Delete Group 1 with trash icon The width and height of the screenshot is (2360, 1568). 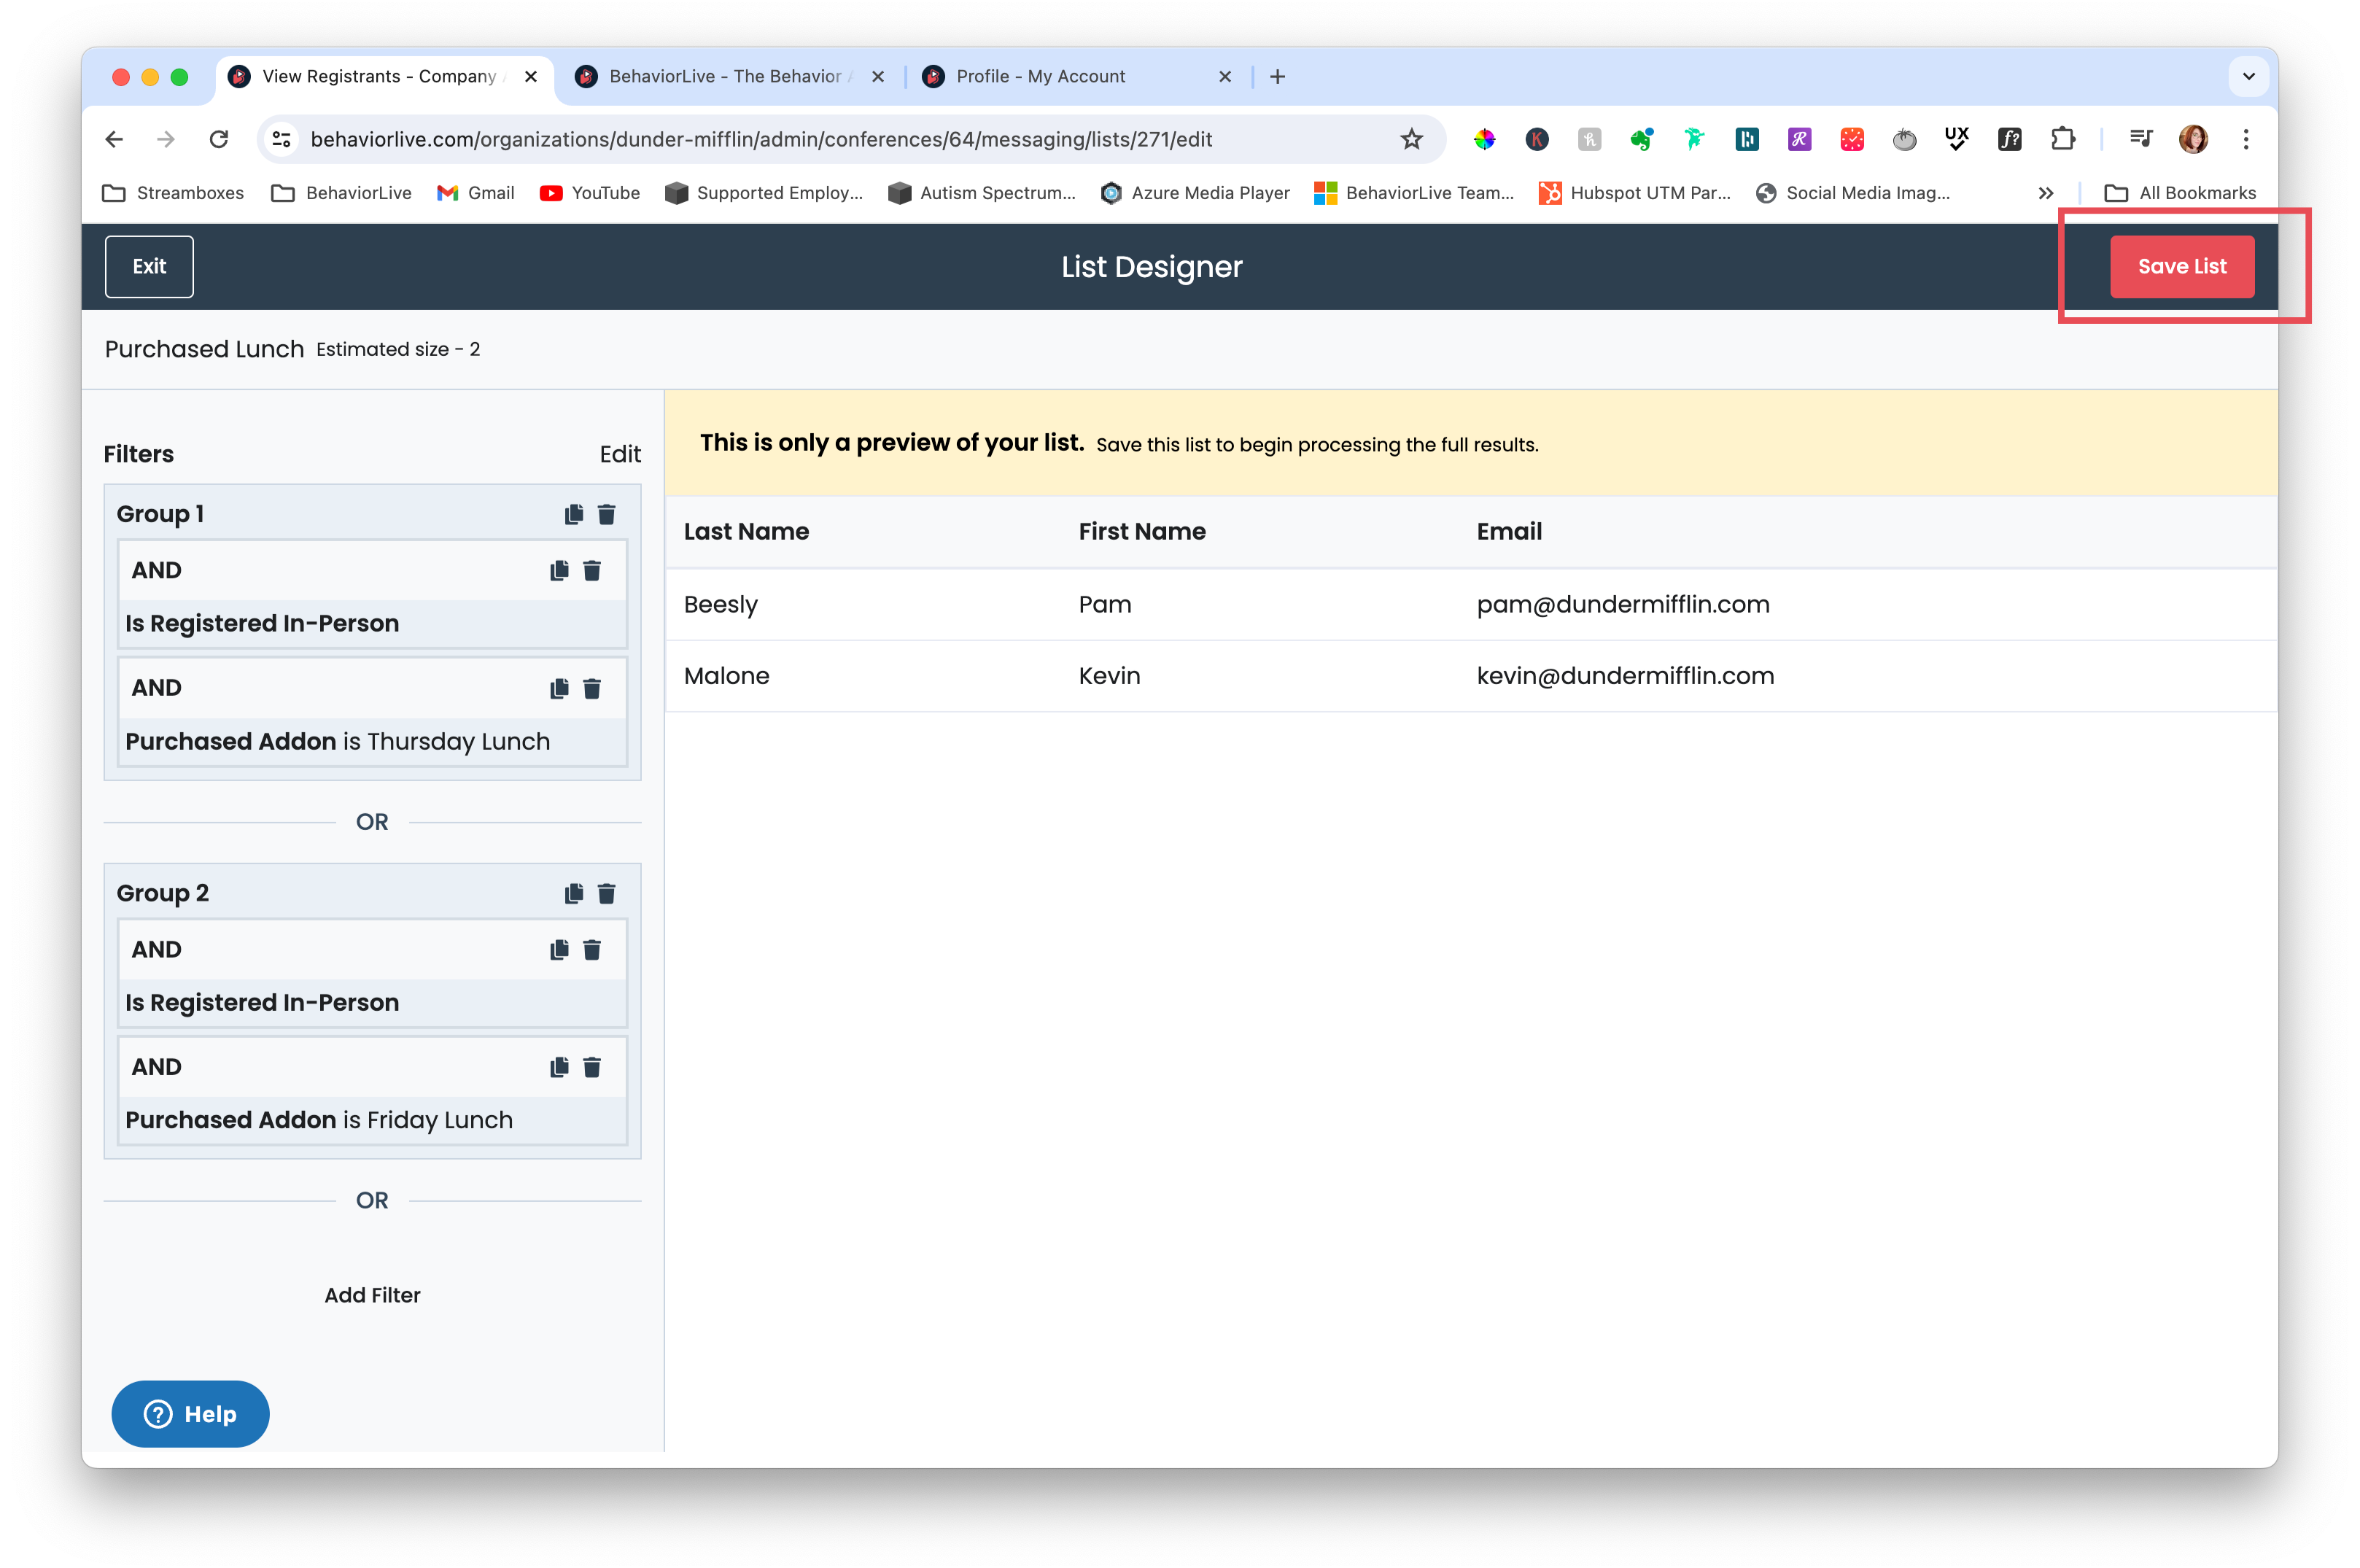[607, 514]
